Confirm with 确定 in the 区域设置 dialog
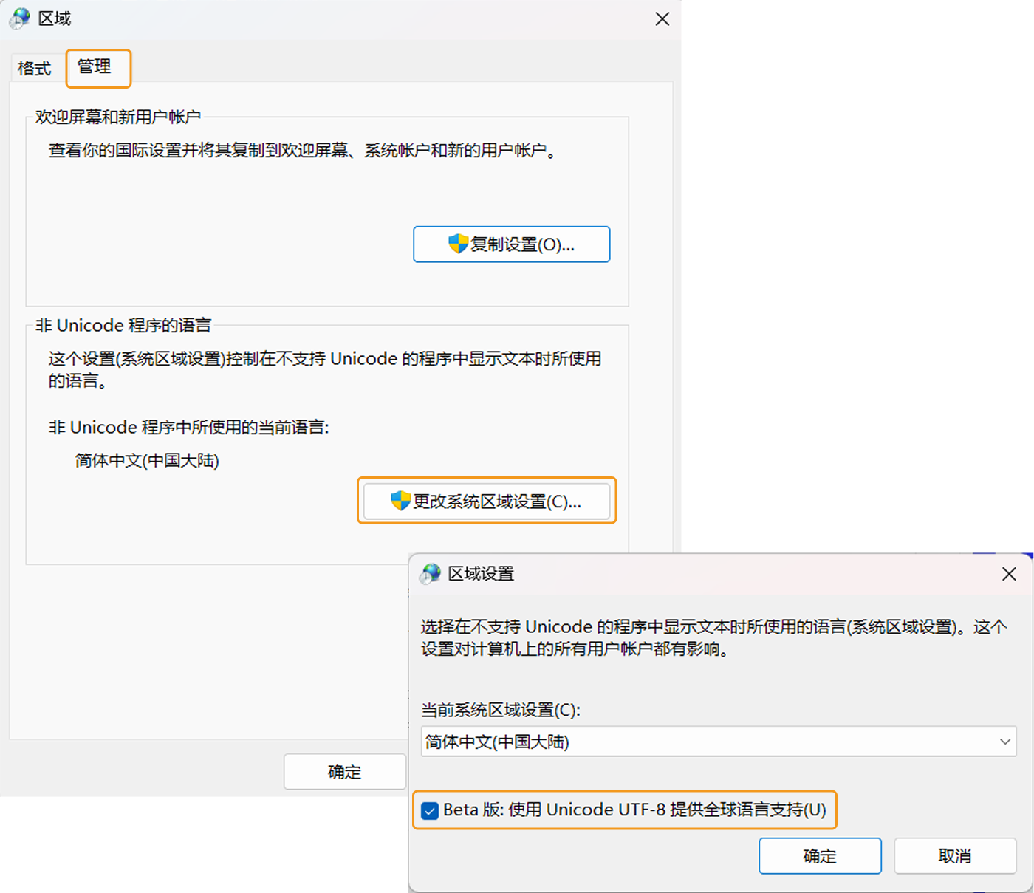The height and width of the screenshot is (893, 1034). 820,855
